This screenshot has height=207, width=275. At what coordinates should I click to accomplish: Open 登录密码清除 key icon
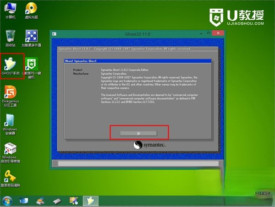(11, 179)
